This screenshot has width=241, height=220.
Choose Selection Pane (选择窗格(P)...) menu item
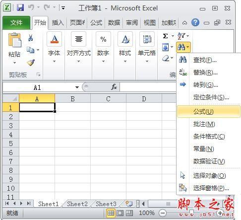click(209, 188)
